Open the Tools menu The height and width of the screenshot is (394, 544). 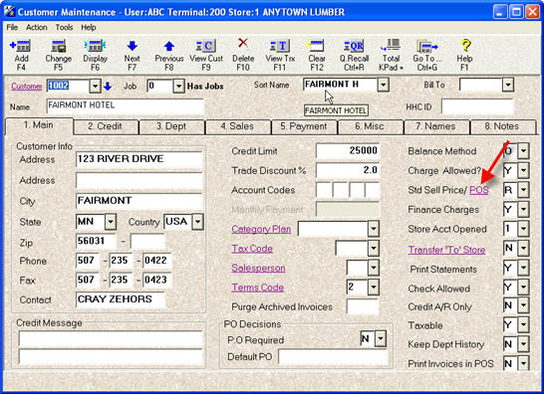pyautogui.click(x=64, y=28)
